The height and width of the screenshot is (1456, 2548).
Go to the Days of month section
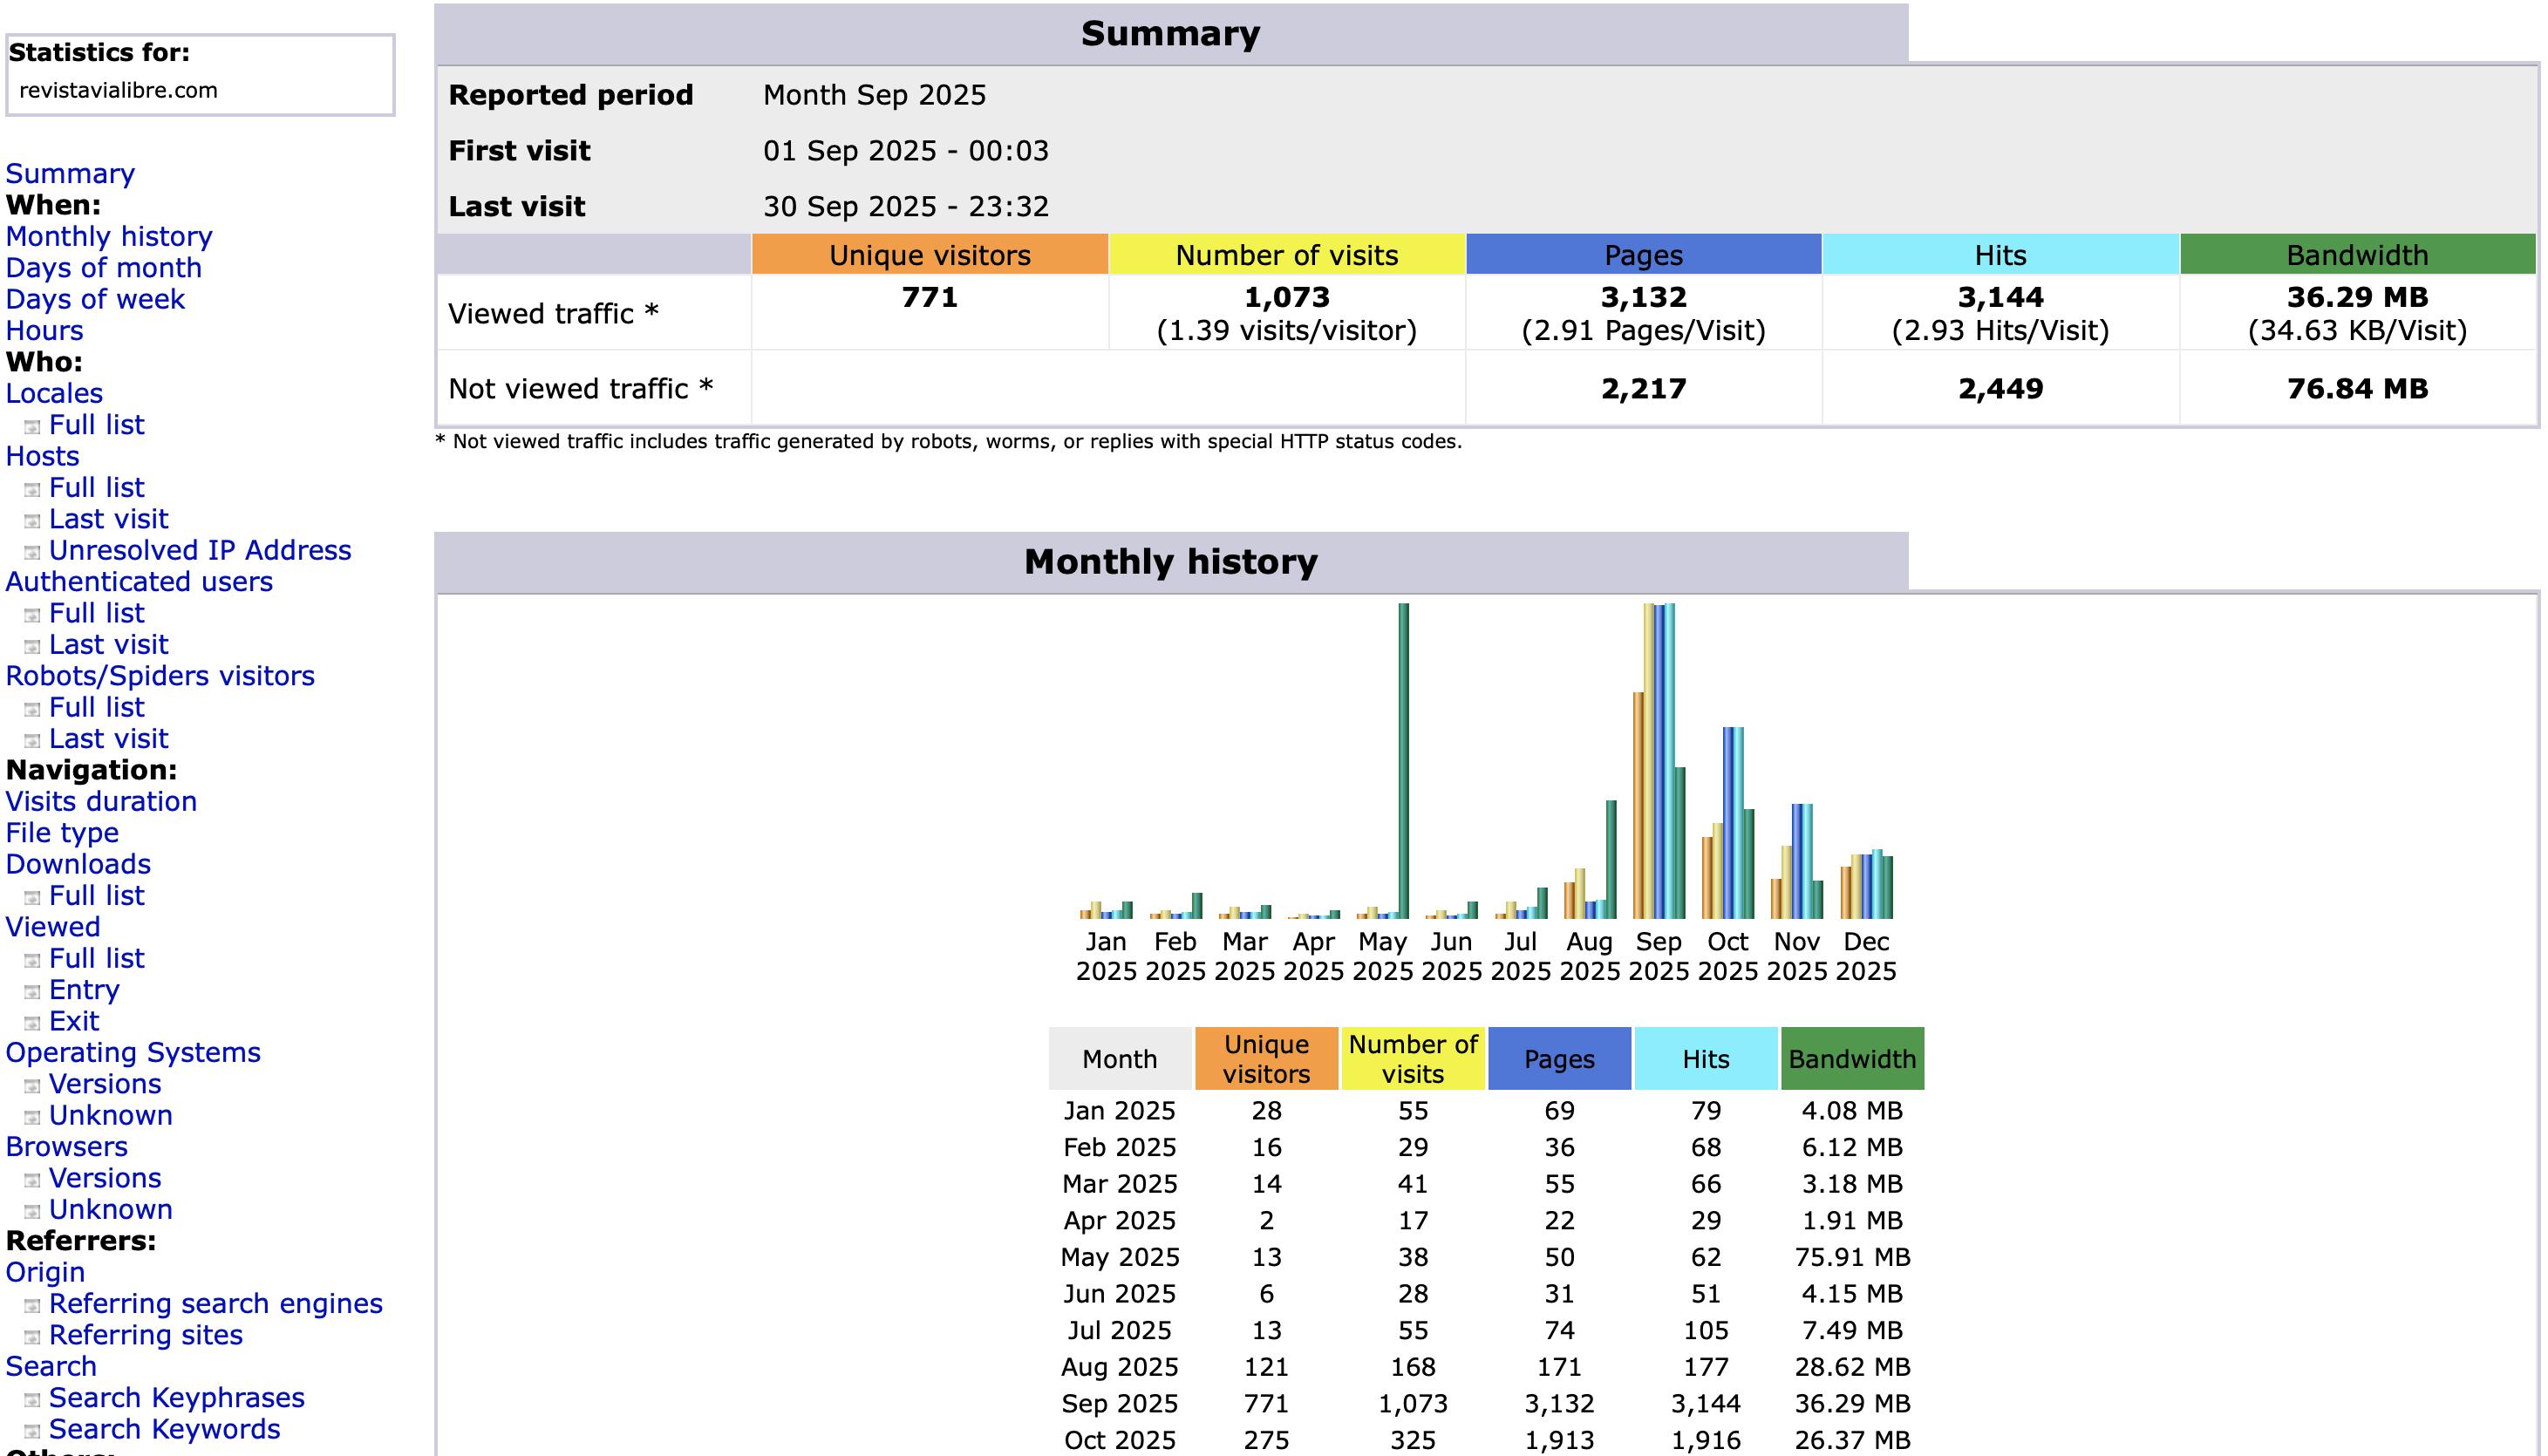point(103,268)
